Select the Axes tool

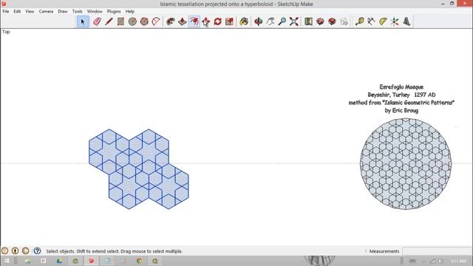click(395, 21)
